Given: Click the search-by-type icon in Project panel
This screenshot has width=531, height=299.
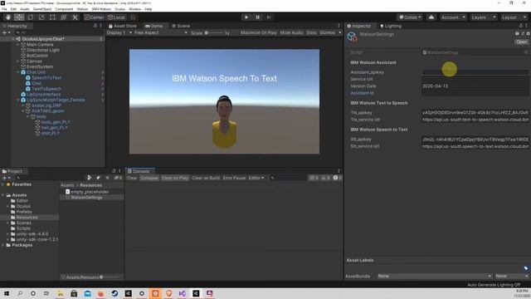Looking at the screenshot, I should click(x=90, y=178).
